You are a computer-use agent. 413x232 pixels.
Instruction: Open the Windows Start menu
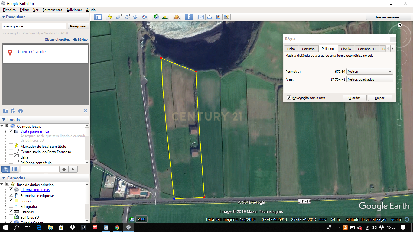[5, 227]
